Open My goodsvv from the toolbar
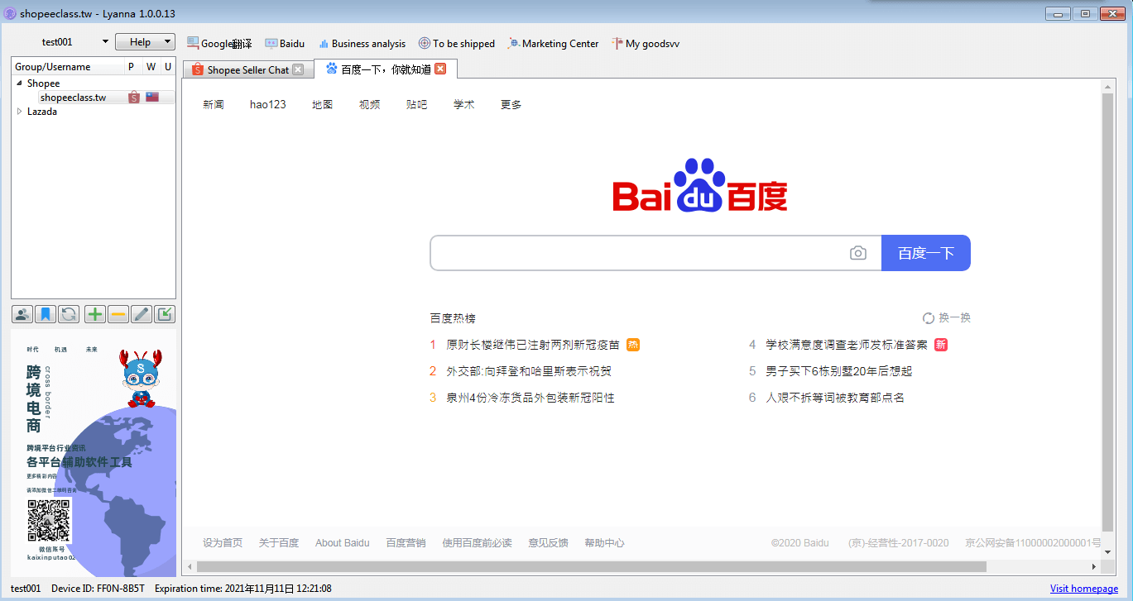The image size is (1133, 601). pos(645,44)
